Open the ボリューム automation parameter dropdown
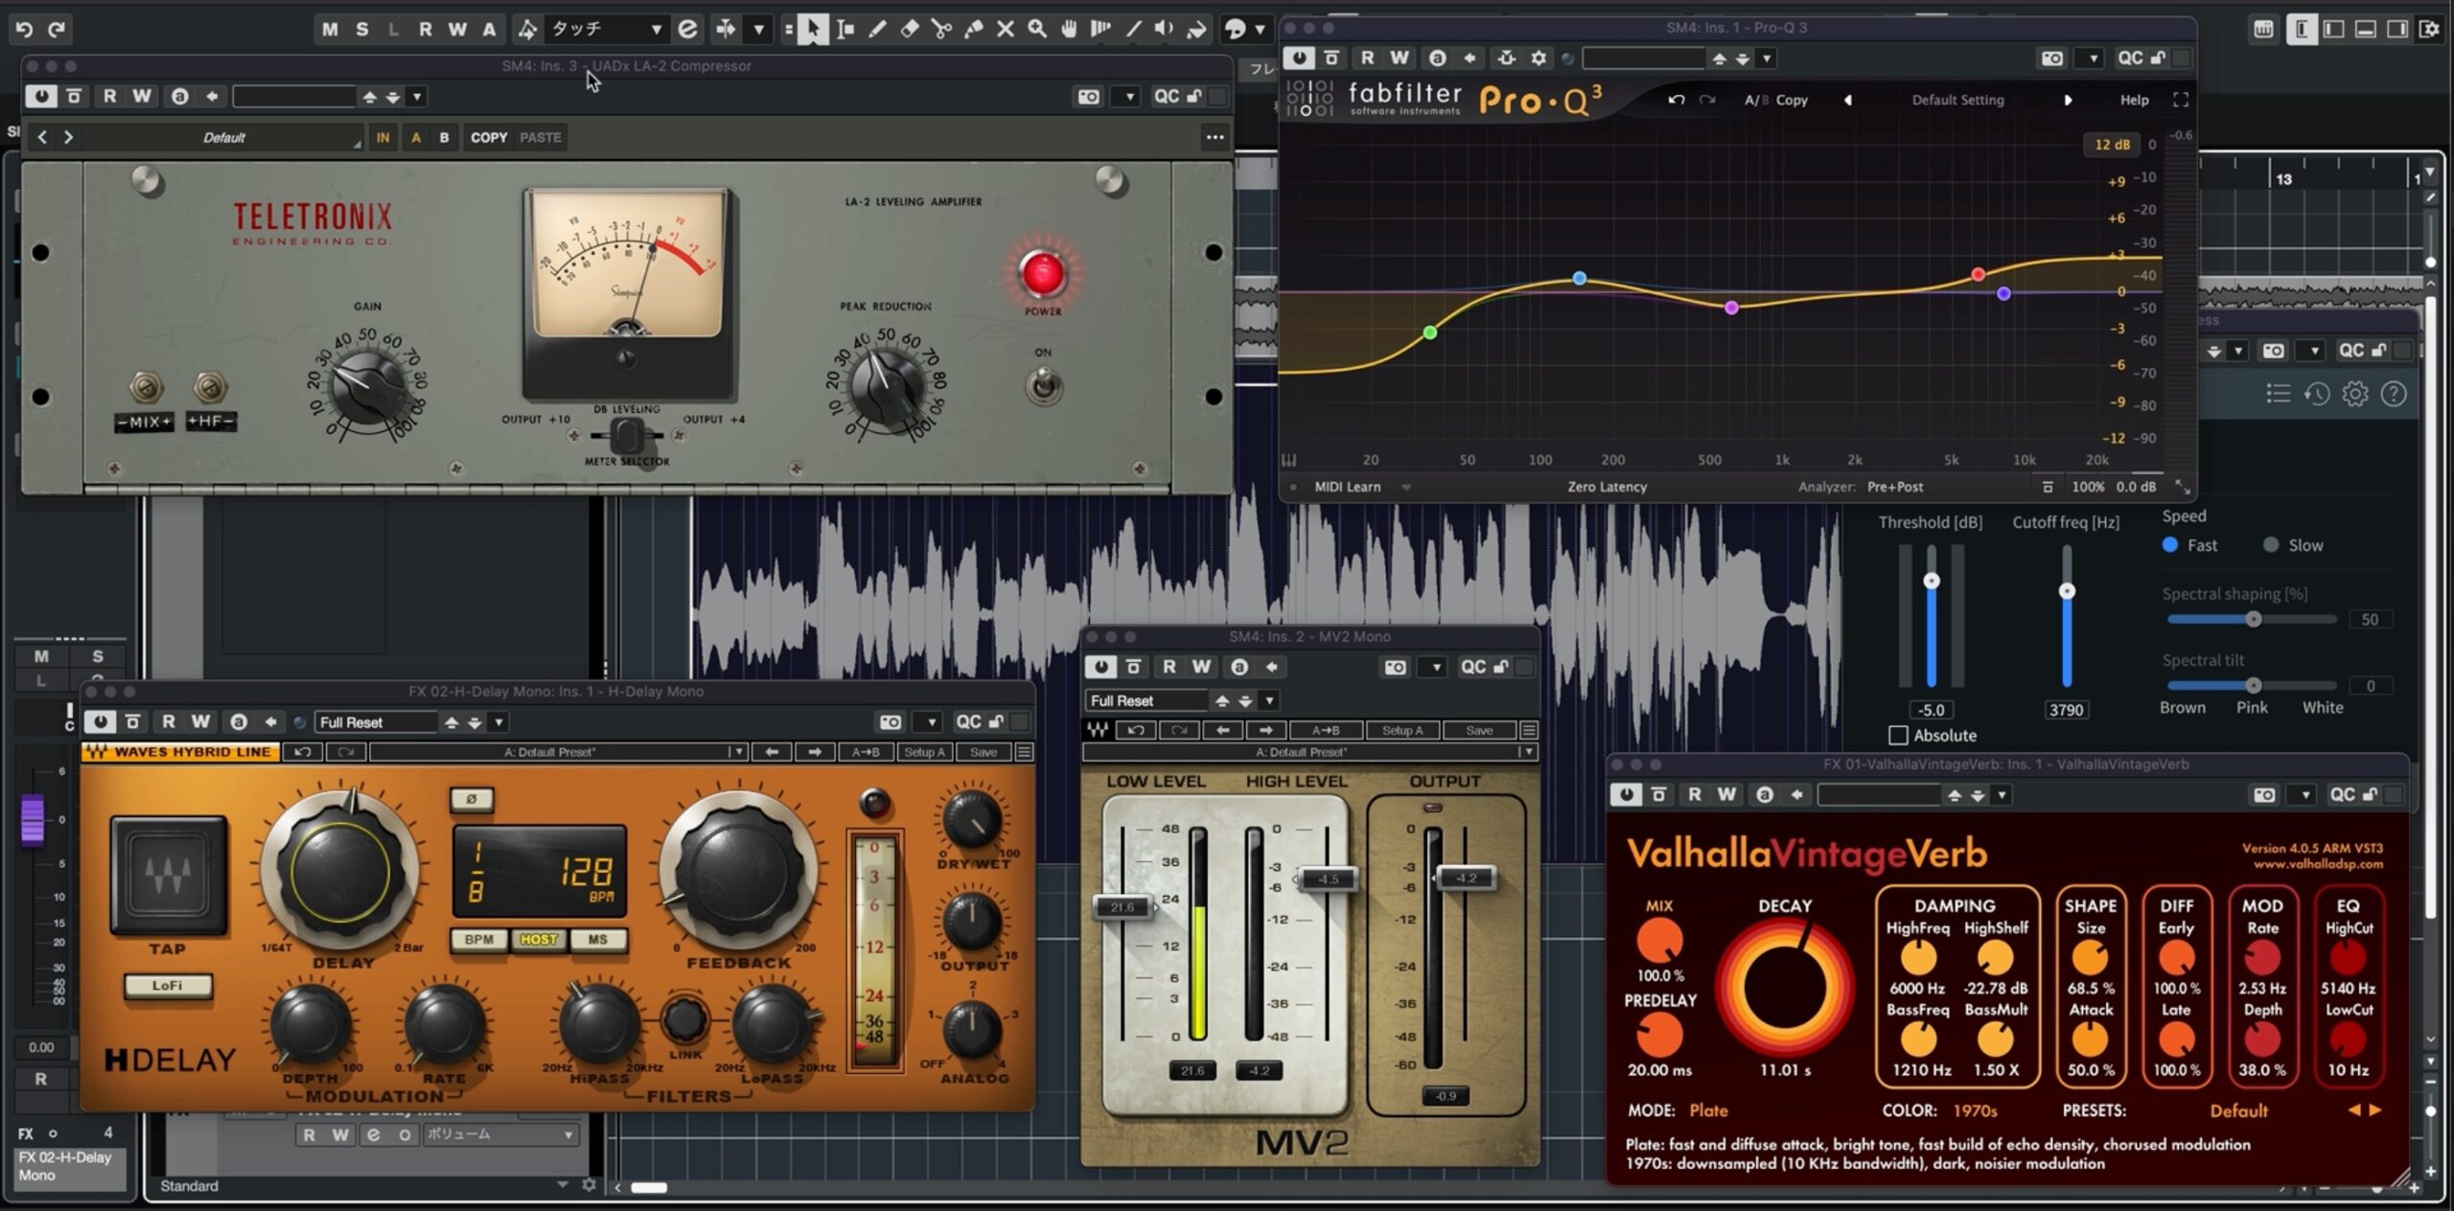 pyautogui.click(x=499, y=1134)
